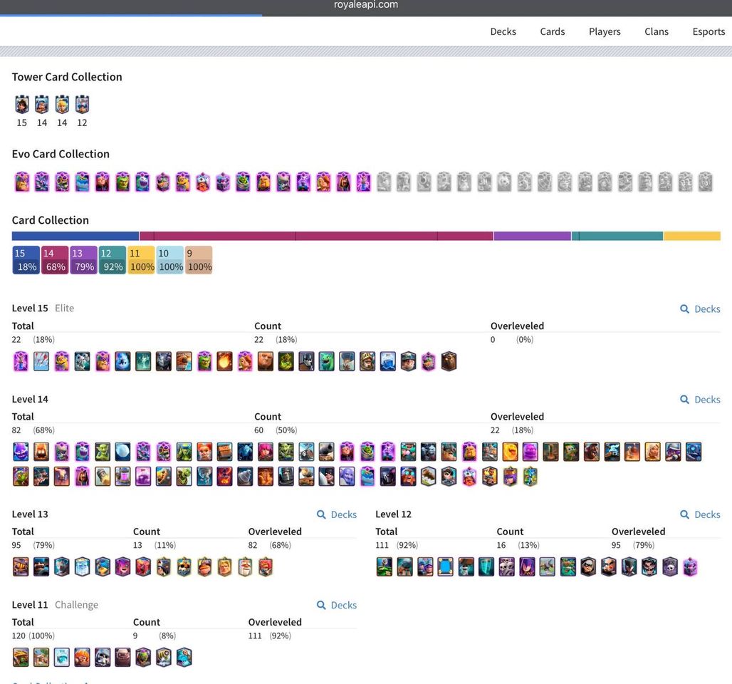This screenshot has width=732, height=684.
Task: Go to the Clans section
Action: 657,32
